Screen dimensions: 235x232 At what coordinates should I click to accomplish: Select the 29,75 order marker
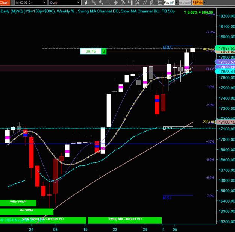click(91, 51)
